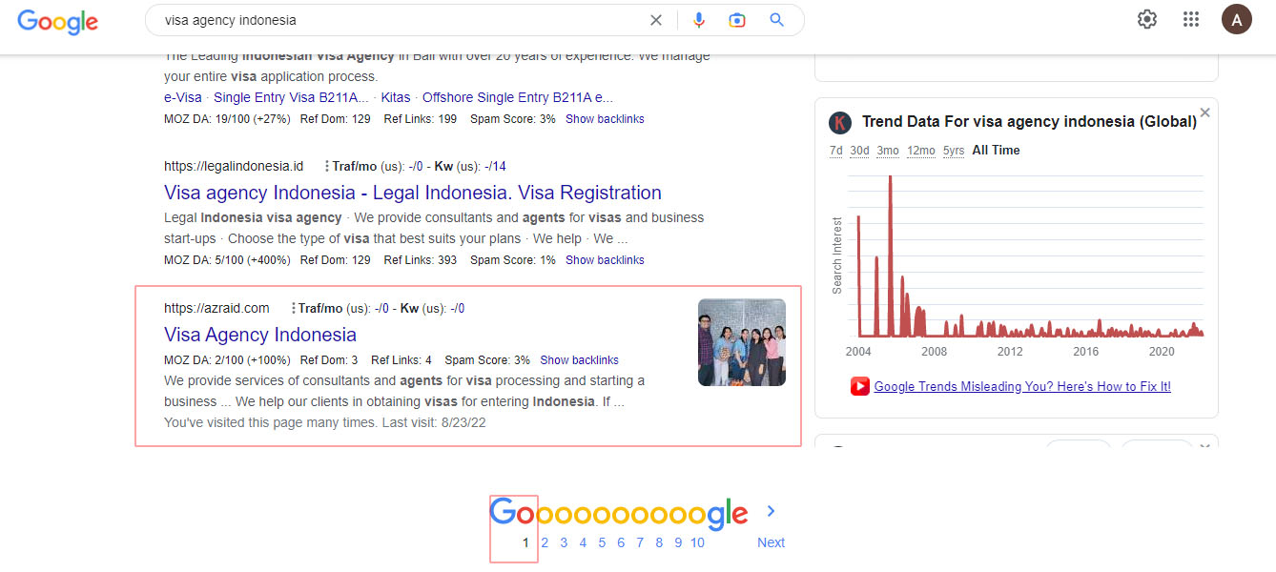Click the azraid.com result thumbnail photo
The height and width of the screenshot is (572, 1276).
pyautogui.click(x=742, y=342)
